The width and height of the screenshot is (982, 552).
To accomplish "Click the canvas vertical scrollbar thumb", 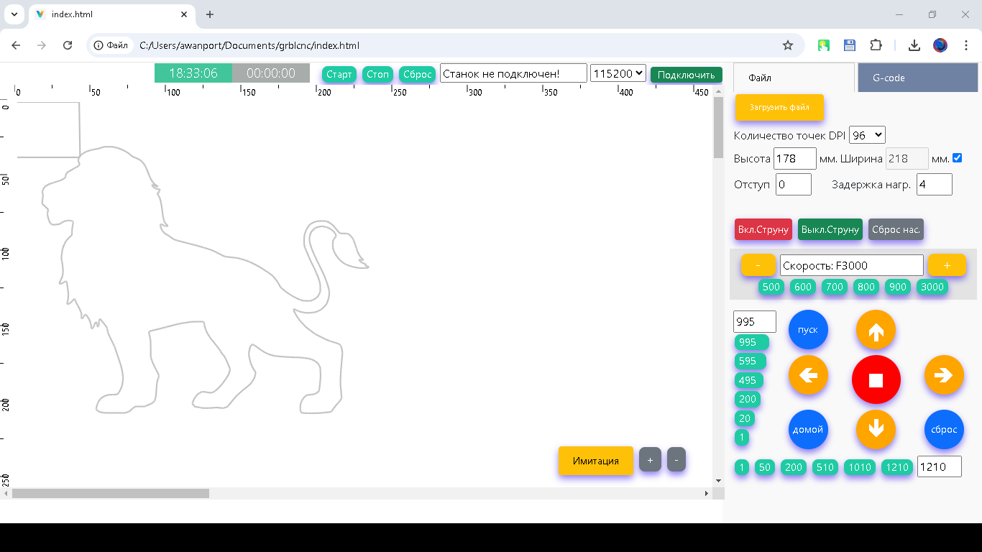I will (718, 127).
